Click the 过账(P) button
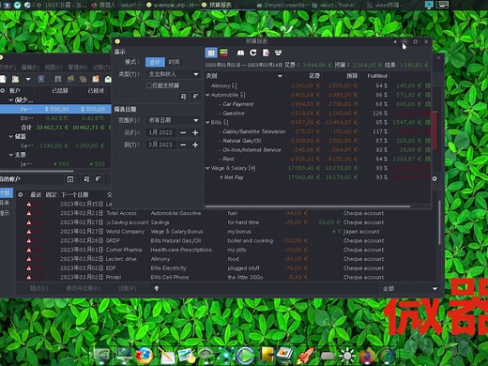The height and width of the screenshot is (366, 488). tap(128, 288)
